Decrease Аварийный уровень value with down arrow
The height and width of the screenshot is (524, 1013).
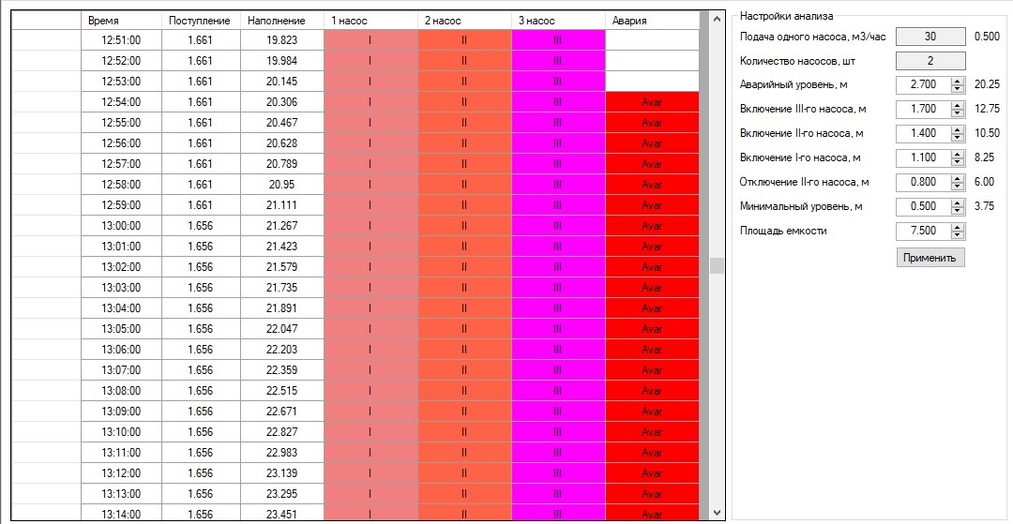click(957, 88)
